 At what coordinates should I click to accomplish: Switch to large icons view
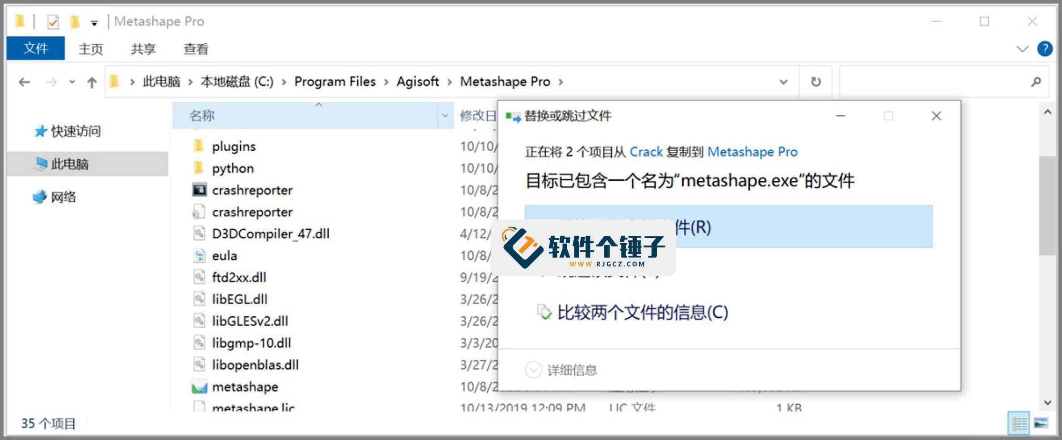(1041, 423)
